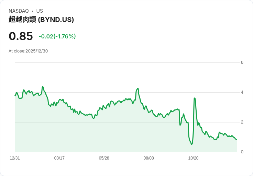
Task: Click the 2 value on y-axis
Action: (x=242, y=122)
